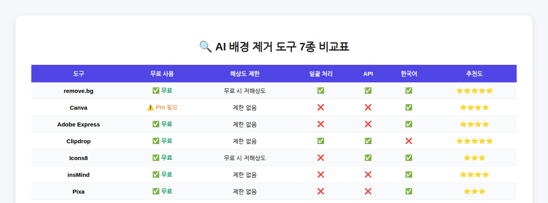Click the Pixa three-star rating
The width and height of the screenshot is (548, 203).
click(x=474, y=191)
